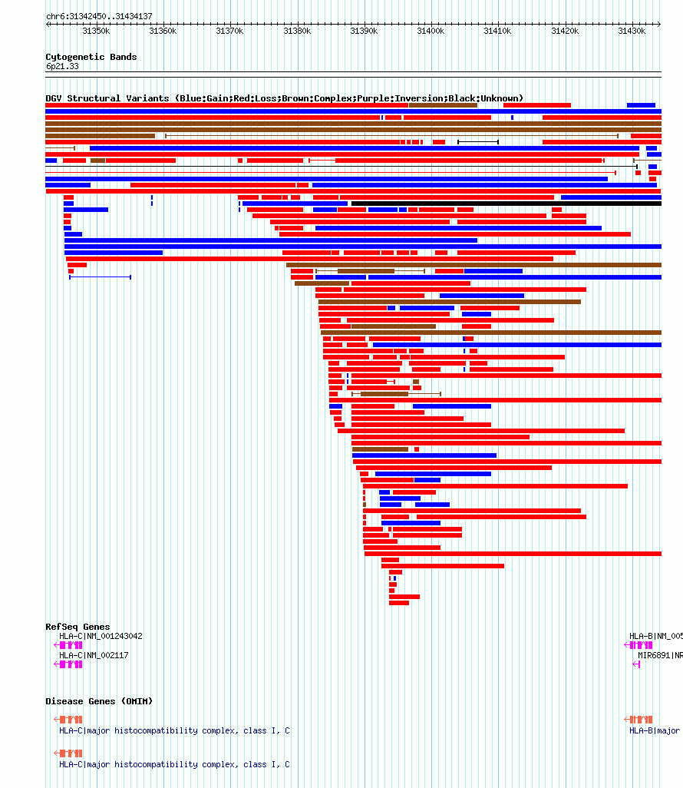Select the Cytogenetic Bands track title

click(91, 57)
